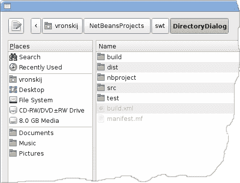The image size is (240, 183).
Task: Select the test folder name
Action: pos(113,98)
